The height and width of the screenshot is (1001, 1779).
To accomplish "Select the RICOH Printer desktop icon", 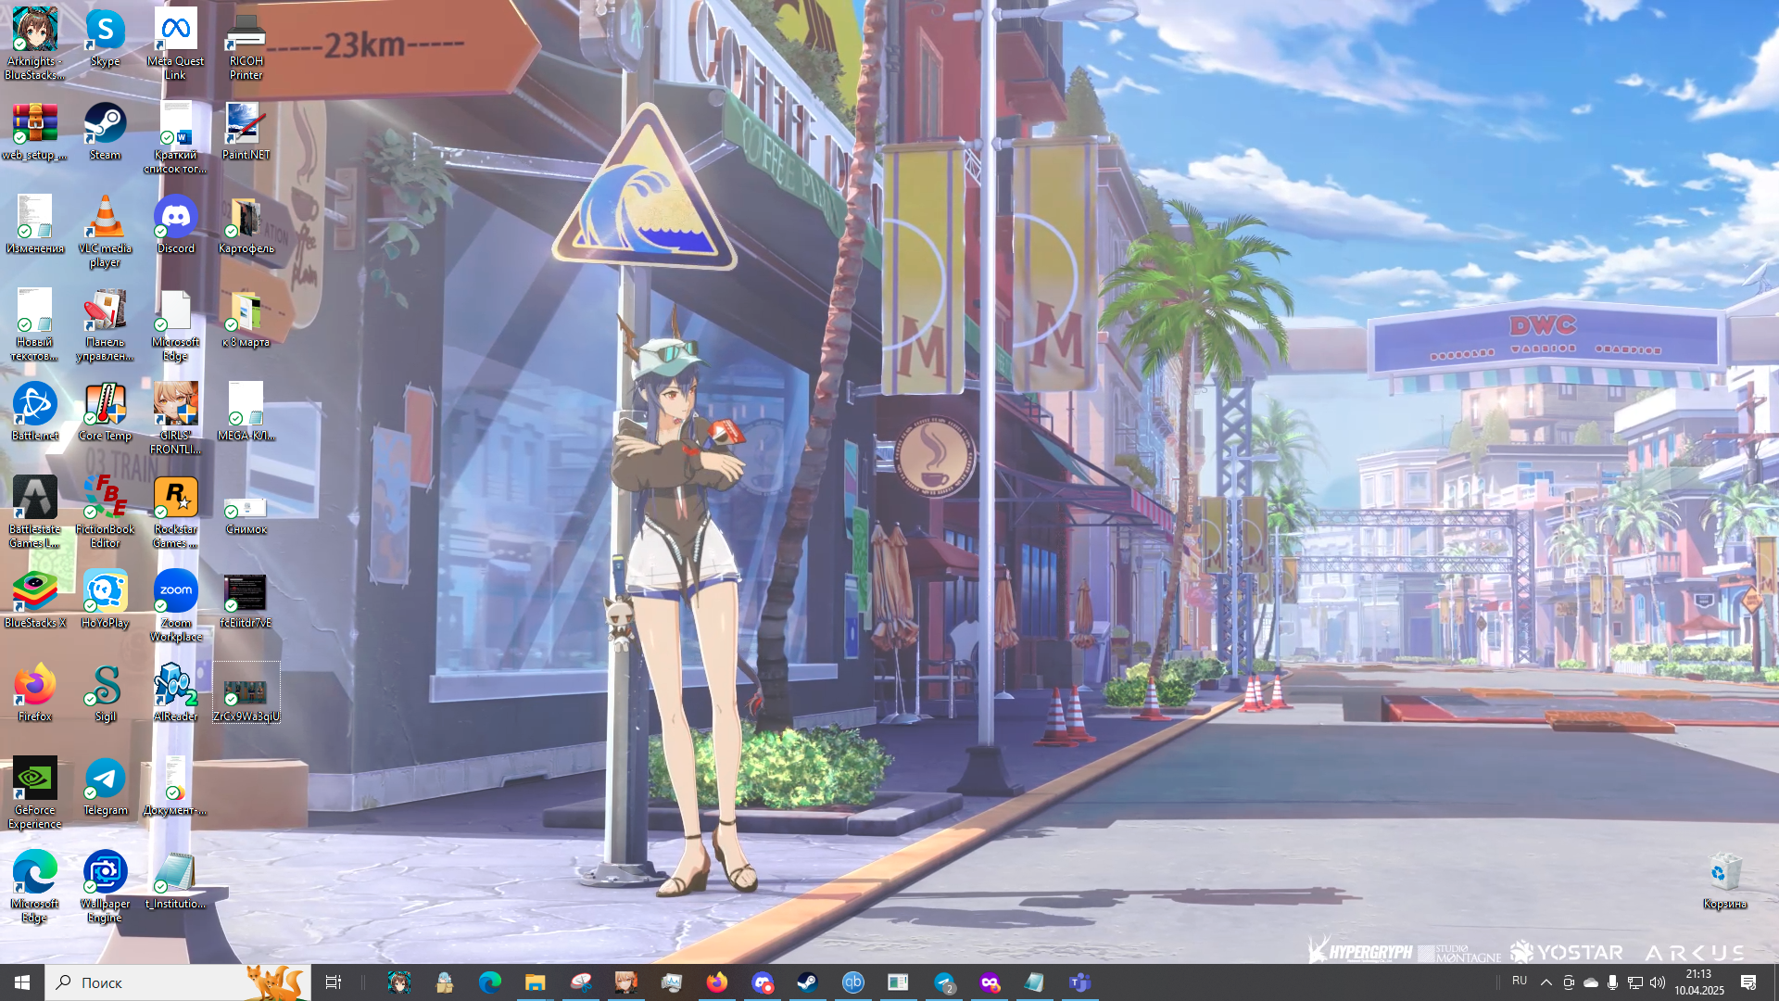I will 246,44.
